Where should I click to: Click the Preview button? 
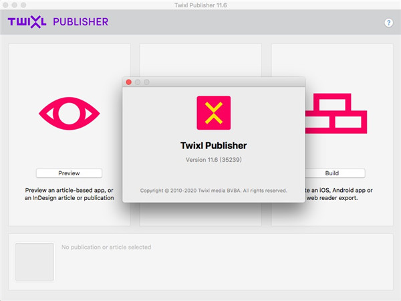[69, 173]
